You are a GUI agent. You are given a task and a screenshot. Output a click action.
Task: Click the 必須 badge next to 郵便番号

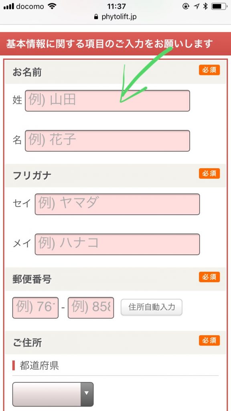pyautogui.click(x=209, y=277)
